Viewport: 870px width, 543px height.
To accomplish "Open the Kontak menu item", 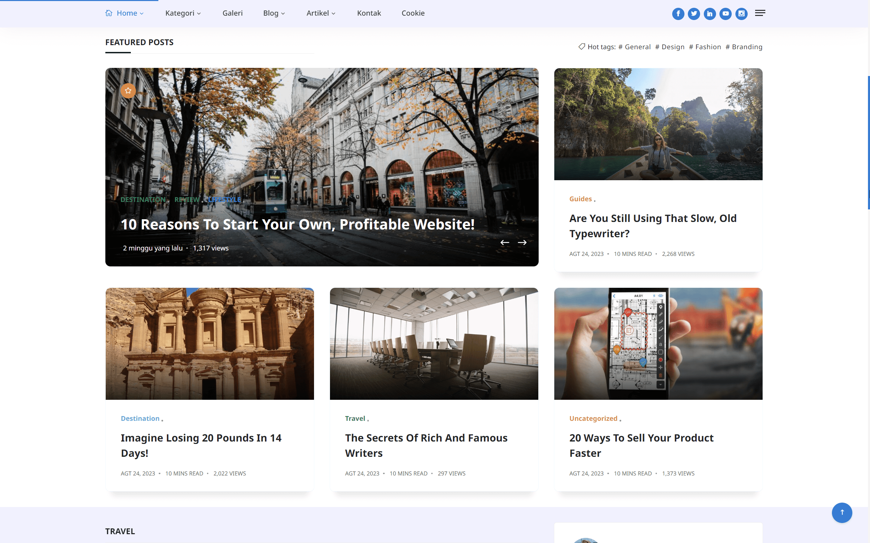I will tap(369, 13).
